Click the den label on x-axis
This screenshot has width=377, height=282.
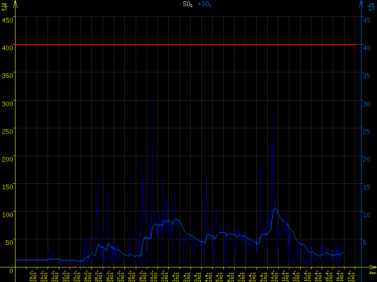click(372, 273)
